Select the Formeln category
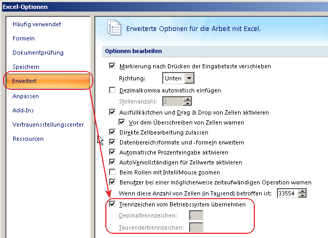This screenshot has height=238, width=328. [x=23, y=38]
